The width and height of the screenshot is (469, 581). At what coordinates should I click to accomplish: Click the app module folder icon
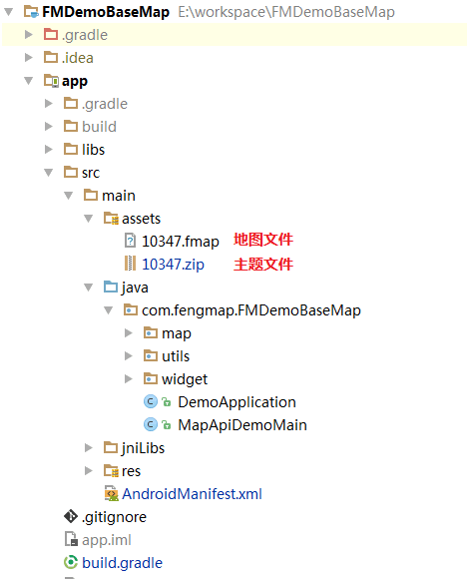click(51, 81)
